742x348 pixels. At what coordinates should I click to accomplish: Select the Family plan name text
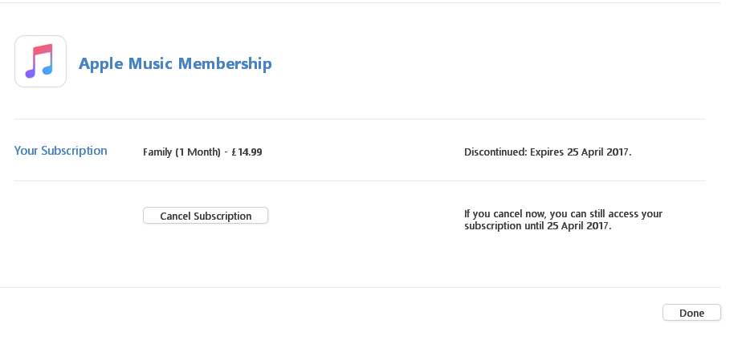click(157, 152)
